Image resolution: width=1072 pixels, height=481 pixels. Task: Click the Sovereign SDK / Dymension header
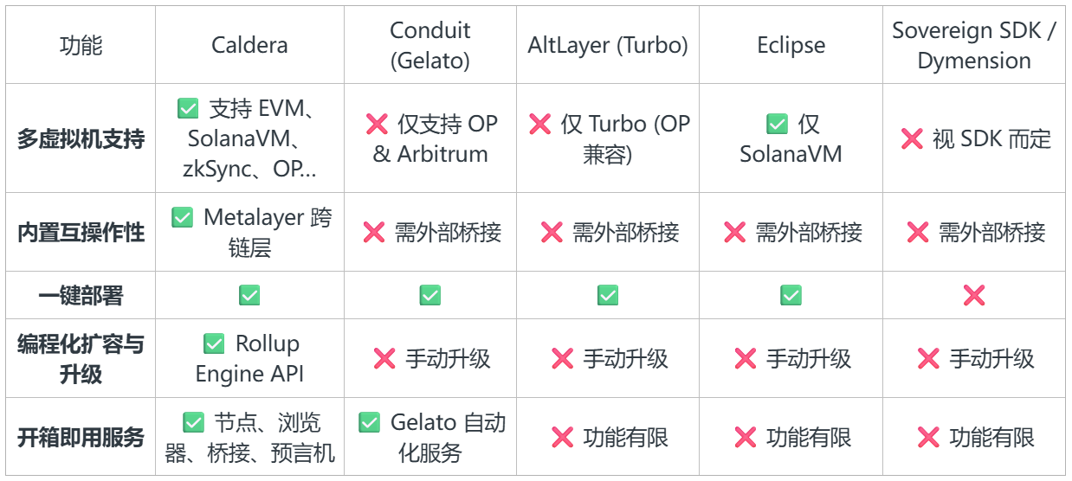974,46
